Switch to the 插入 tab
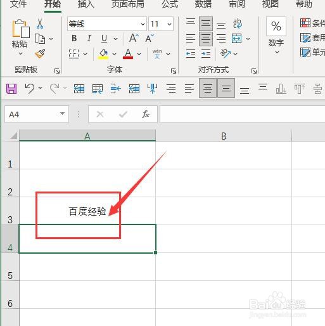Screen dimensions: 325x326 tap(86, 4)
